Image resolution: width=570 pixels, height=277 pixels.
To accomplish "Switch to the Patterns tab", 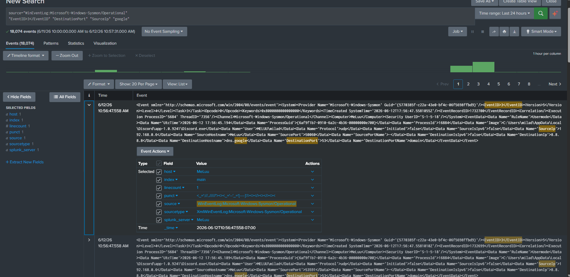I will point(51,43).
